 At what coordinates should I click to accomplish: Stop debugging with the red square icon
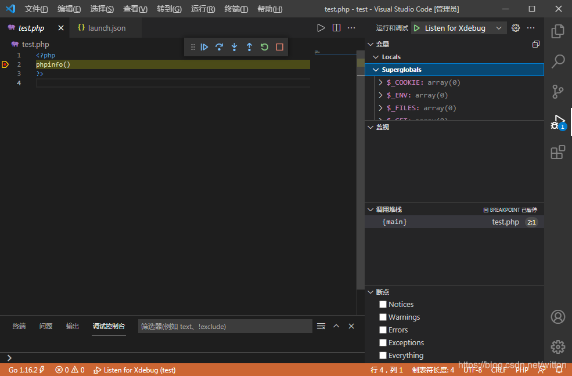(x=279, y=47)
